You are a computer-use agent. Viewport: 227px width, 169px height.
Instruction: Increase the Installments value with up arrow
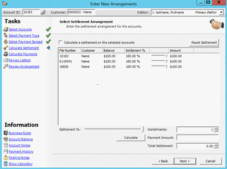click(x=217, y=128)
